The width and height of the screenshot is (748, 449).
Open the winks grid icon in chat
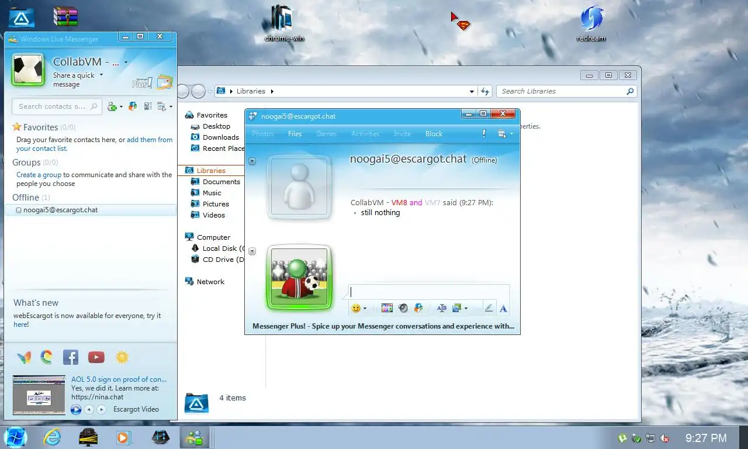click(x=387, y=308)
